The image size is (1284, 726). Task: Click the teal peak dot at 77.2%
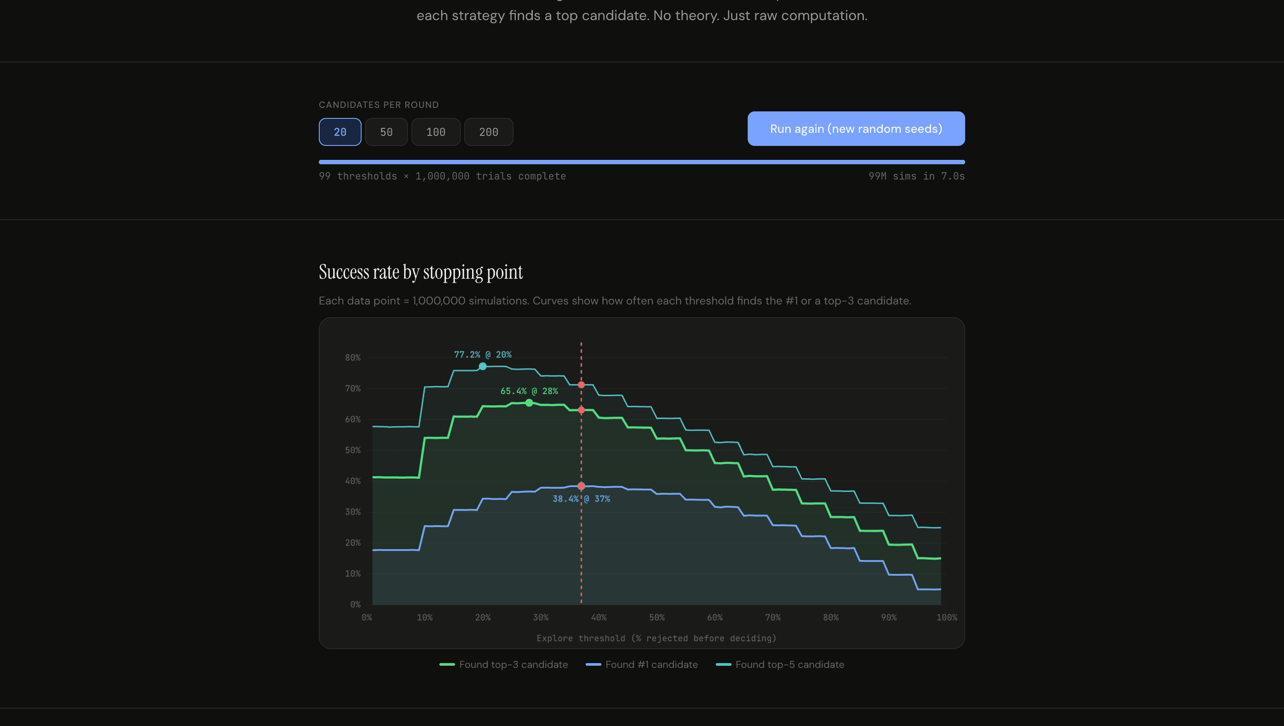(x=483, y=366)
